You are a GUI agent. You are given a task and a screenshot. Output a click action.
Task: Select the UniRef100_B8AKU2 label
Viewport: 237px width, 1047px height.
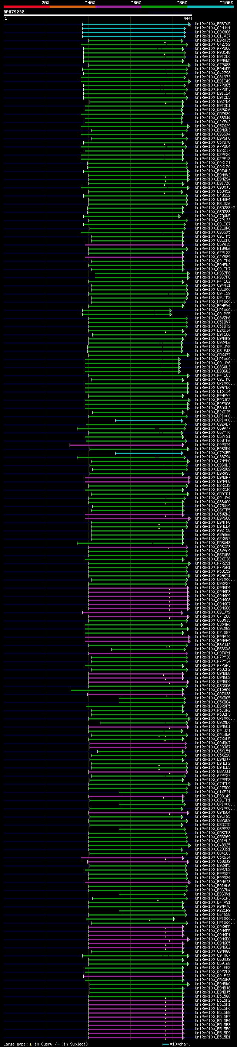(x=213, y=408)
